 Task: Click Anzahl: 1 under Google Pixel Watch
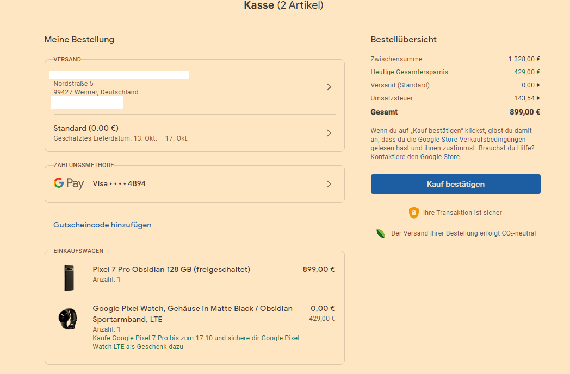point(107,329)
